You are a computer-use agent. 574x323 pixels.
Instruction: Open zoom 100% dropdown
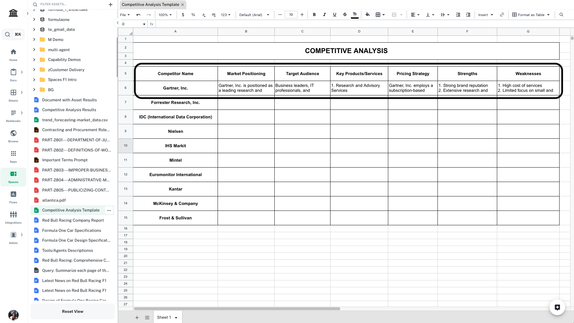[165, 15]
